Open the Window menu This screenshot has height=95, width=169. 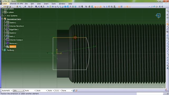62,4
